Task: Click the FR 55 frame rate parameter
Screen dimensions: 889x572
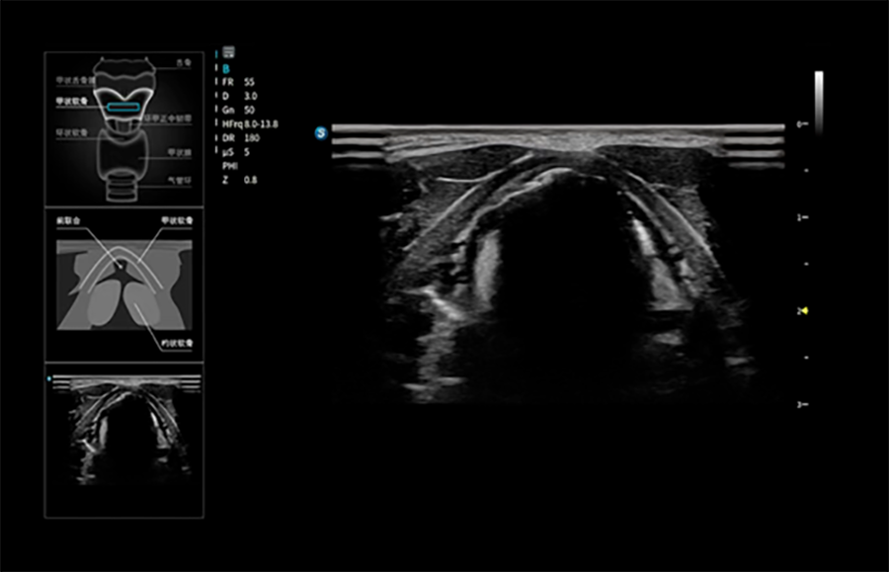Action: tap(237, 83)
